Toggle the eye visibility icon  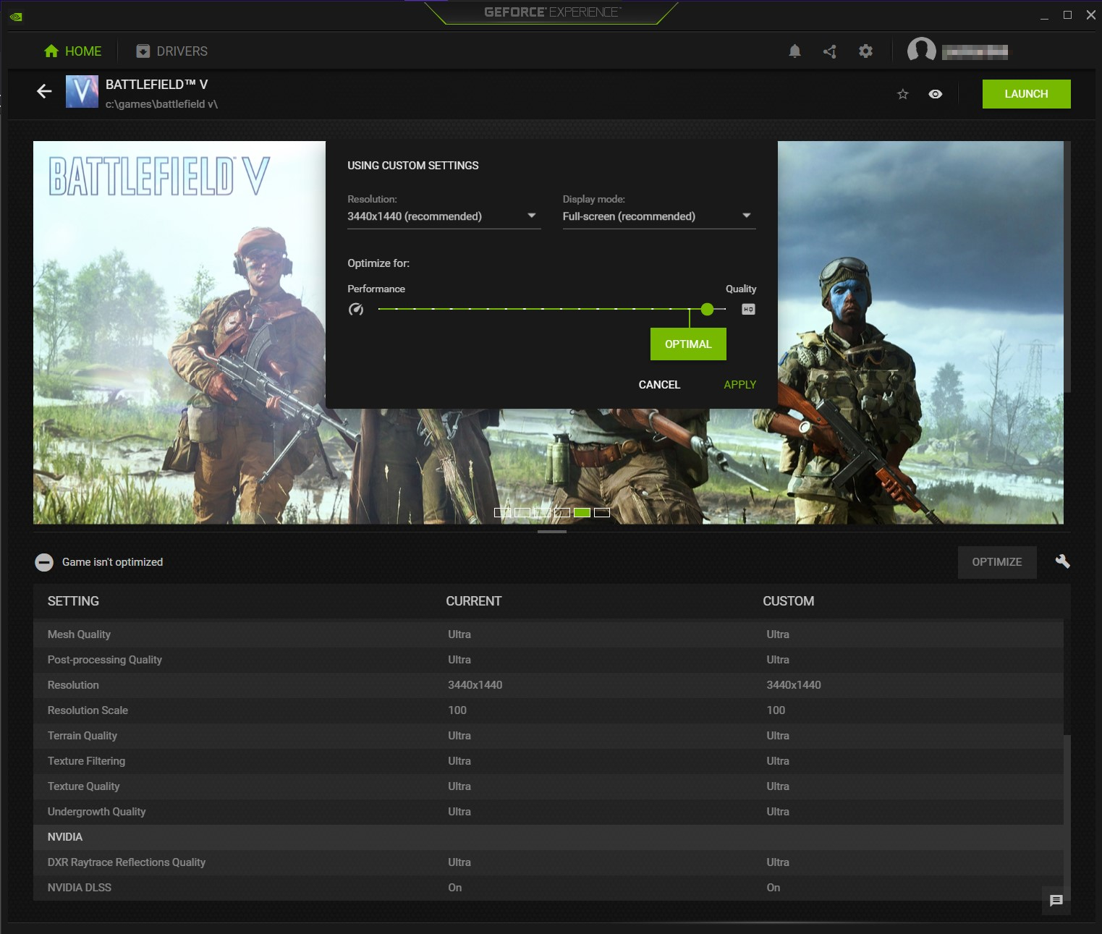pos(936,94)
